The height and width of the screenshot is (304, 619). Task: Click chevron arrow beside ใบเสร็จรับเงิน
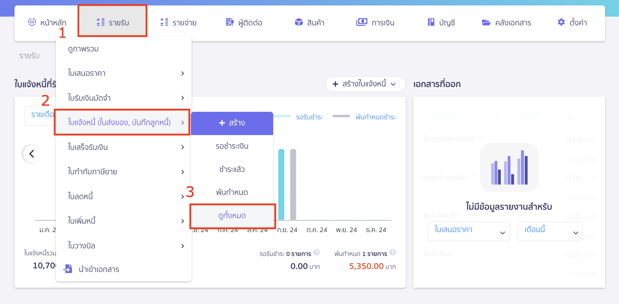click(182, 147)
